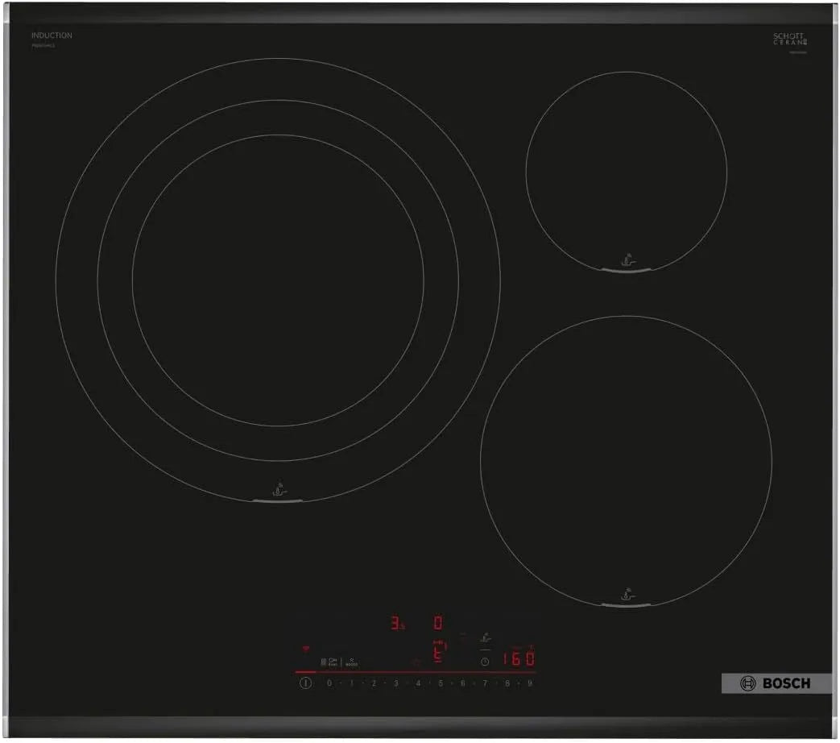Screen dimensions: 840x743
Task: Tap the lower red zone indicator display
Action: click(x=439, y=652)
